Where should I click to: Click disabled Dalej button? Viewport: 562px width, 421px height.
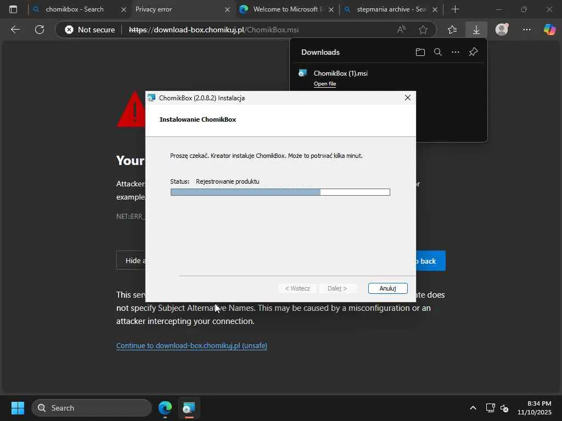coord(338,288)
